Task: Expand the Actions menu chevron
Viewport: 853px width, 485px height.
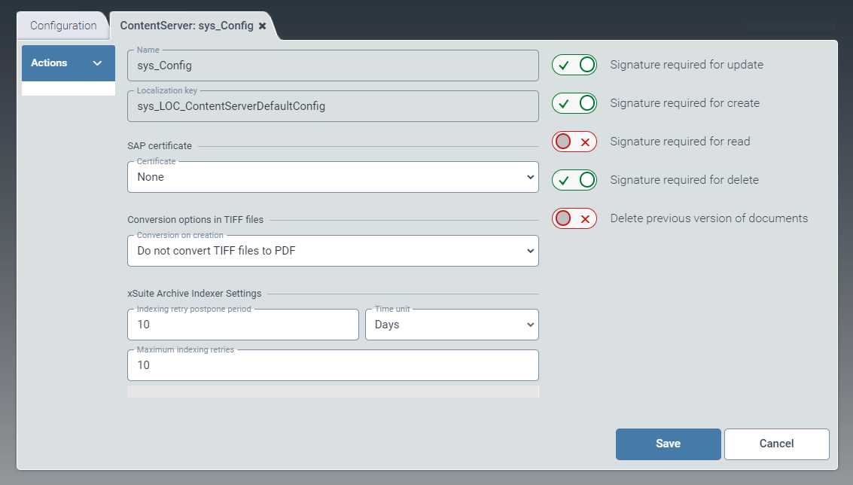Action: pos(97,63)
